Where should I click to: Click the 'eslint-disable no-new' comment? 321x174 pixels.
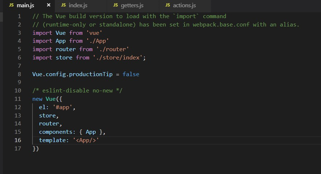tap(77, 91)
